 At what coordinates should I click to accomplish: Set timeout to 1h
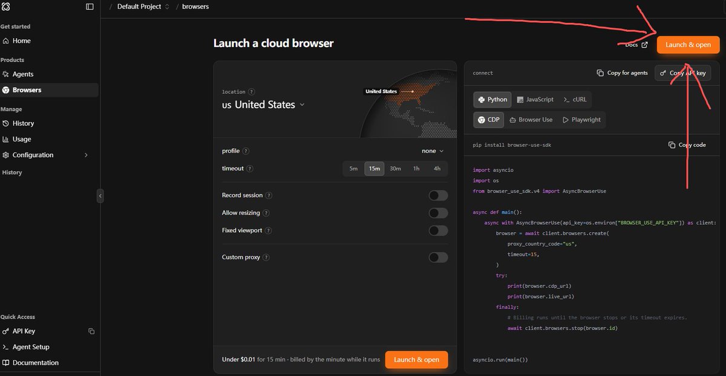pos(416,169)
